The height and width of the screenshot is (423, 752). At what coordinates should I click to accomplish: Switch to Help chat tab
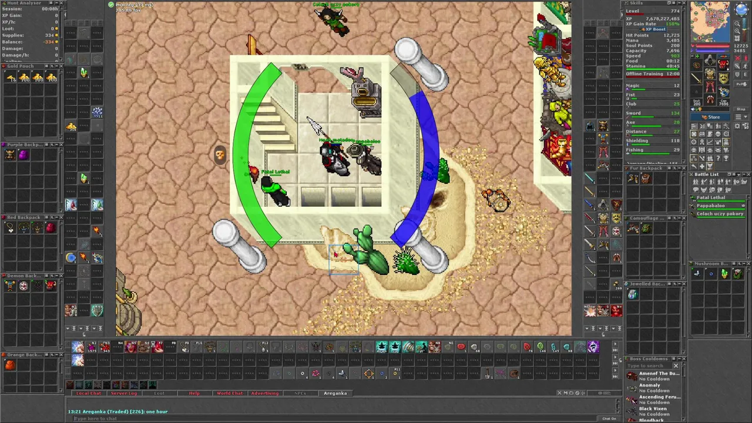point(194,393)
